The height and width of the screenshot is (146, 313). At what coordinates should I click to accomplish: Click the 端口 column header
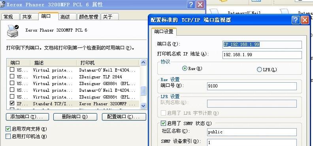pos(19,63)
